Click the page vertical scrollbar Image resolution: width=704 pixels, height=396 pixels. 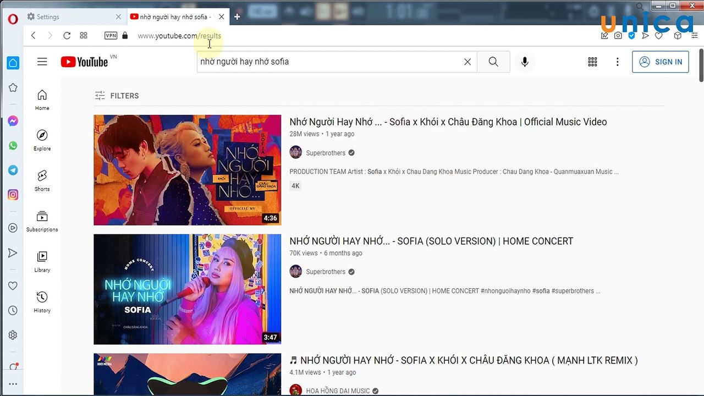701,65
